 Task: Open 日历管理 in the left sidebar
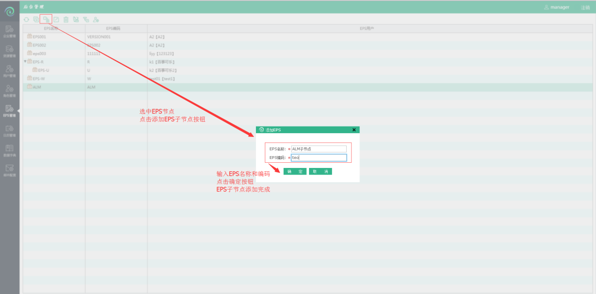click(9, 130)
